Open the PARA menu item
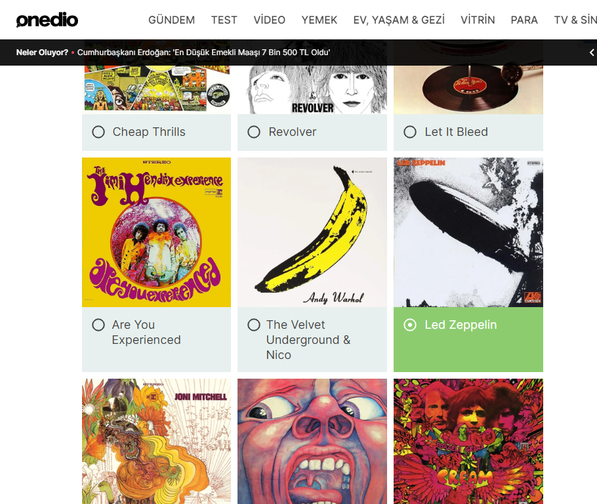Image resolution: width=597 pixels, height=504 pixels. pos(524,20)
